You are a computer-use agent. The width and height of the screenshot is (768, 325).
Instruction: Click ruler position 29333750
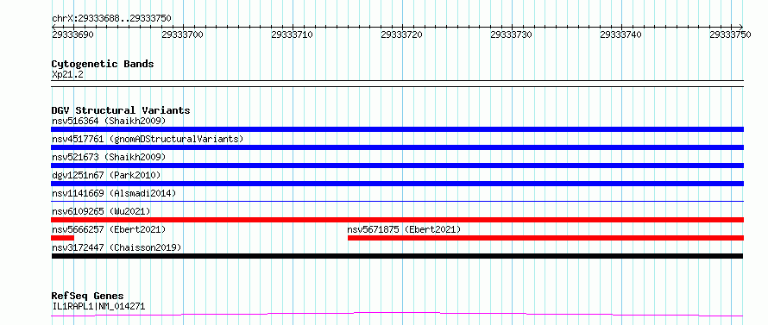[x=730, y=34]
